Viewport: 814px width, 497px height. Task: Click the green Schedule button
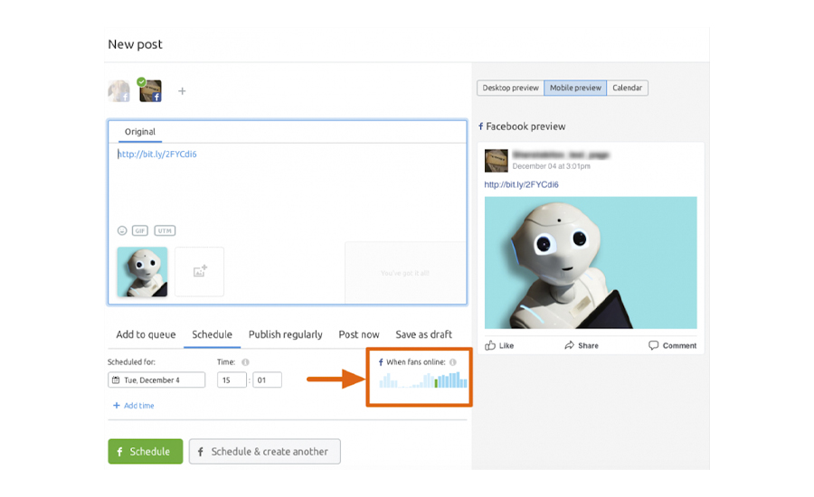145,452
